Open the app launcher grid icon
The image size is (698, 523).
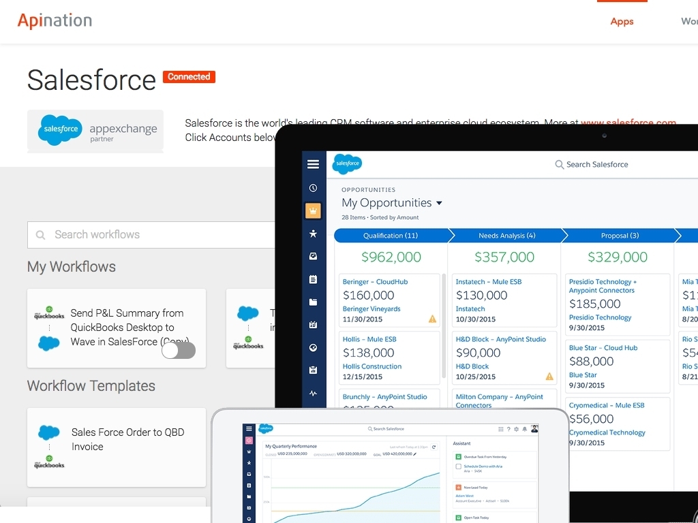(501, 429)
